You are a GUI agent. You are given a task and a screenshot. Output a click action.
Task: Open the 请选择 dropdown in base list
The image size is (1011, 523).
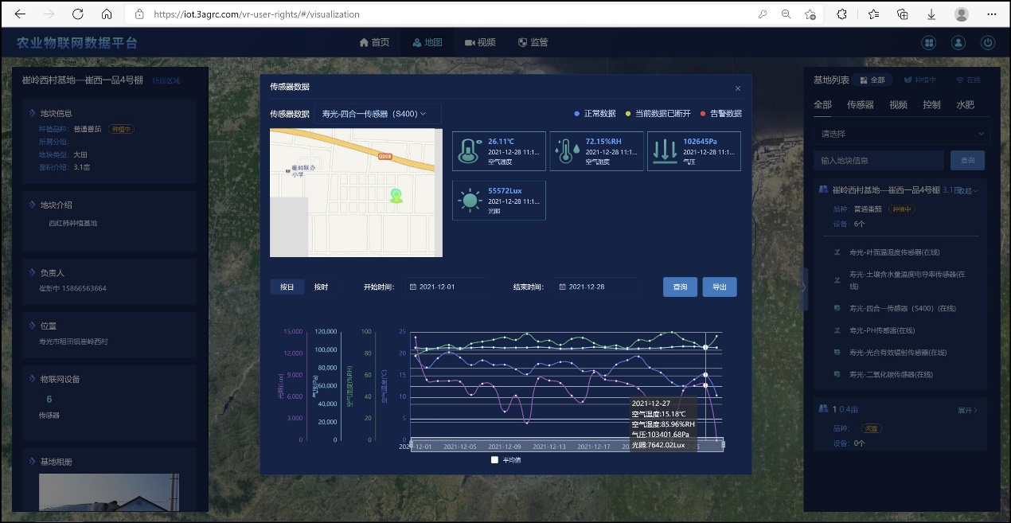(901, 134)
